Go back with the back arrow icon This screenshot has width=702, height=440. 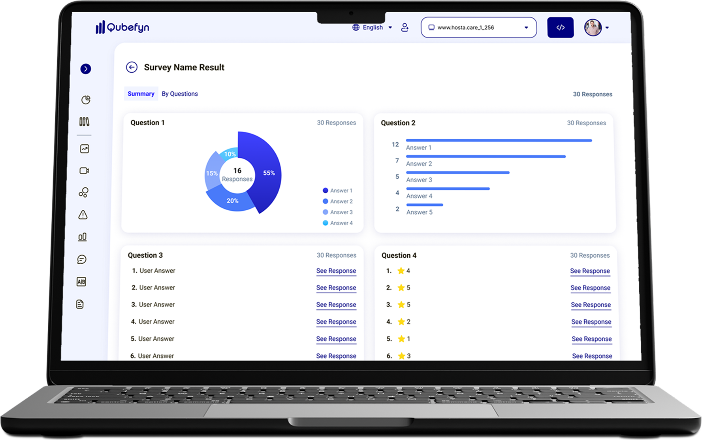pyautogui.click(x=132, y=67)
